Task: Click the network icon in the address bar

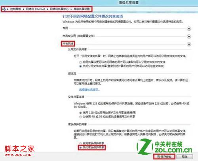Action: coord(4,9)
